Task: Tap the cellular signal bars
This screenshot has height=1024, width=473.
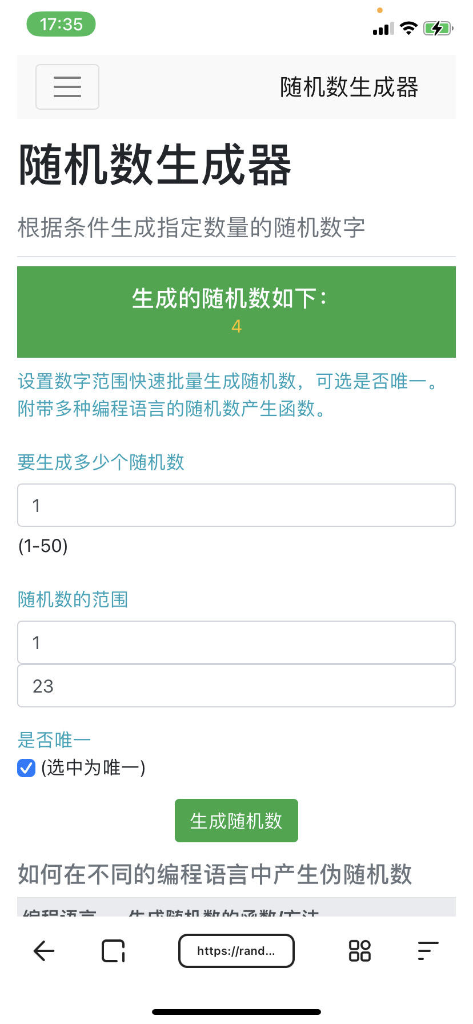Action: click(x=383, y=29)
